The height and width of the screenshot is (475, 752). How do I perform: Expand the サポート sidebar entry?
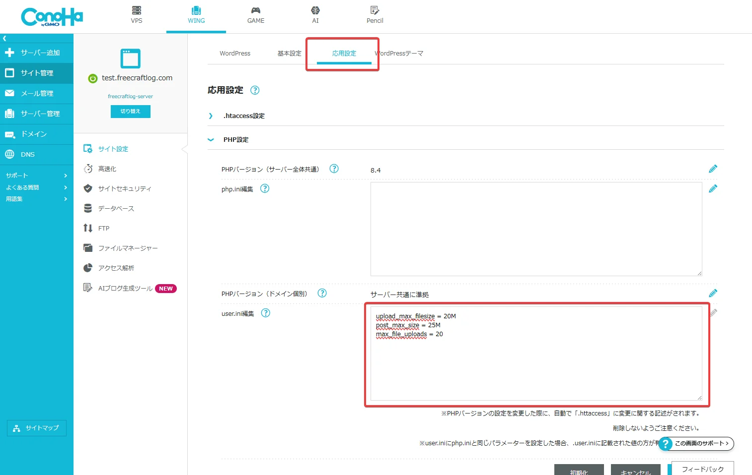pyautogui.click(x=37, y=176)
